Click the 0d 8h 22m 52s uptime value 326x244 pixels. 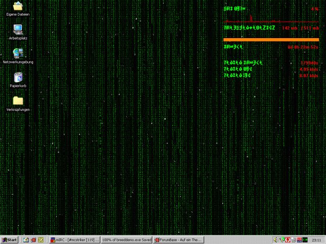303,47
